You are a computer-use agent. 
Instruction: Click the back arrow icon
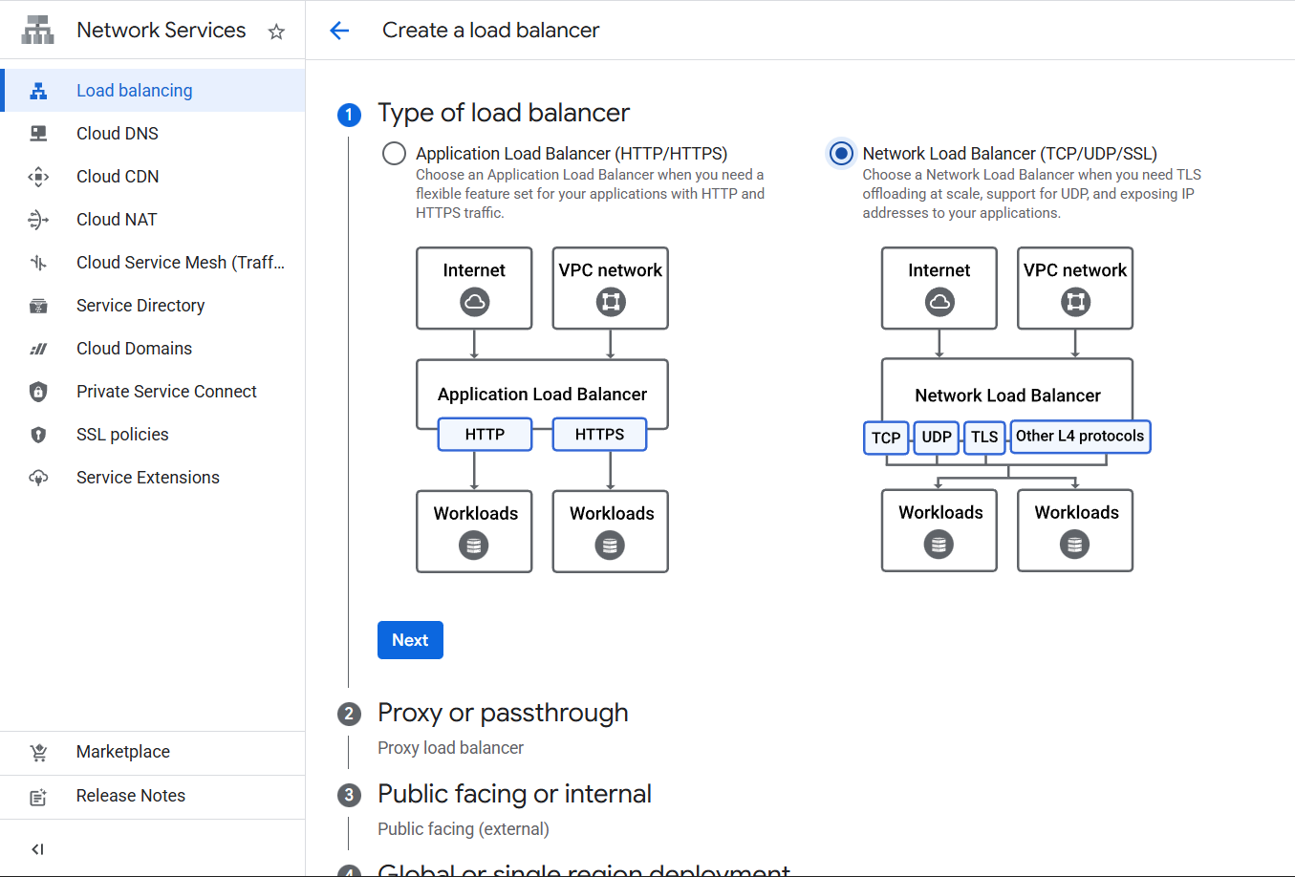coord(339,31)
